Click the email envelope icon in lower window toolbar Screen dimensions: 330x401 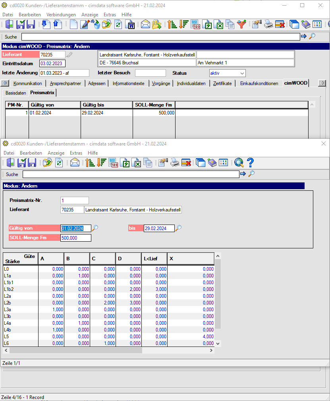pos(75,163)
